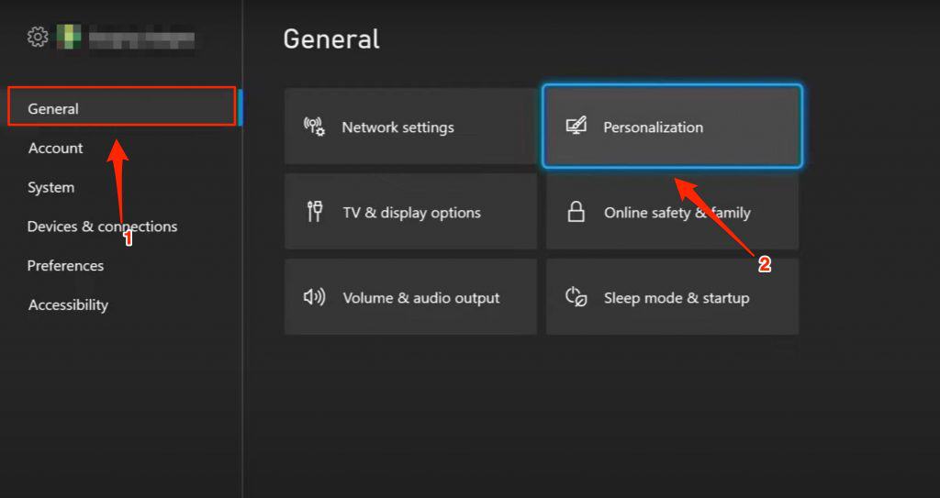Screen dimensions: 940x498
Task: Click the TV display cable icon
Action: [x=315, y=212]
